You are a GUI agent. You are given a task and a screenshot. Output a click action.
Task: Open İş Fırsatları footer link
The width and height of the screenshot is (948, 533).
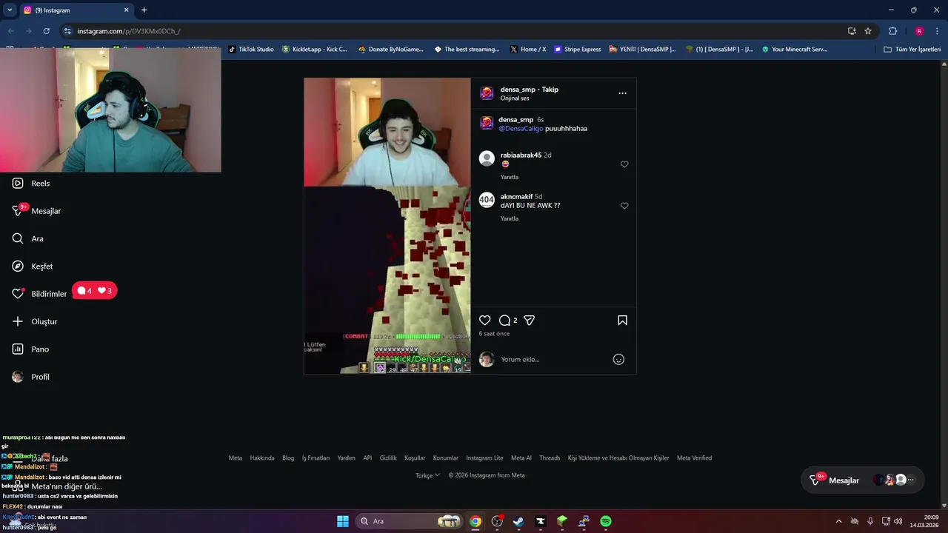pos(316,458)
